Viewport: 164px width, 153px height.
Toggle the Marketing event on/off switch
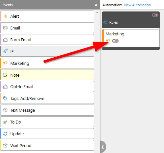point(115,41)
